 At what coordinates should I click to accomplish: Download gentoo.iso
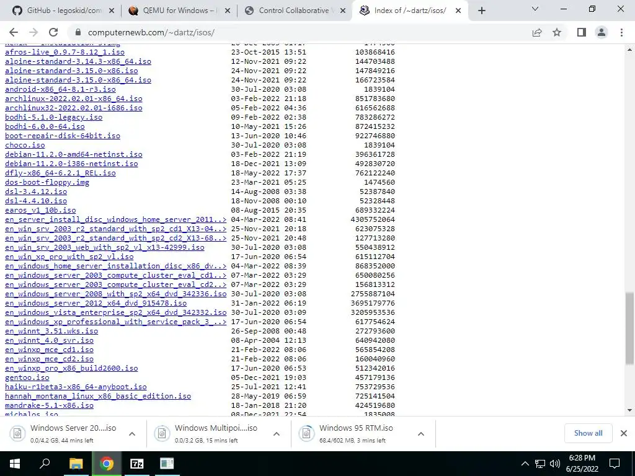click(27, 378)
